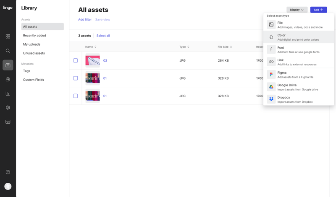Tick the checkbox for the first 01 asset
The image size is (336, 197).
click(76, 78)
